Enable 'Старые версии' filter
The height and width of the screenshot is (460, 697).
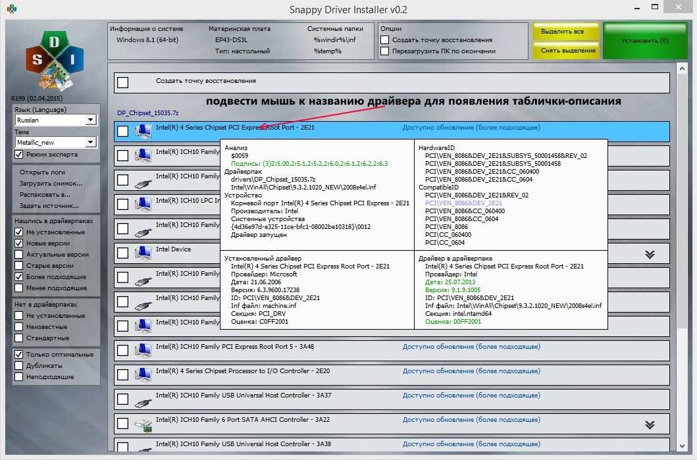tap(18, 265)
